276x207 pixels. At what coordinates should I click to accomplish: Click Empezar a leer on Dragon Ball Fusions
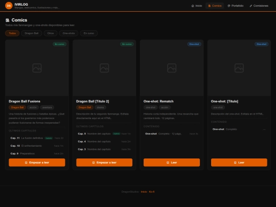tap(37, 163)
